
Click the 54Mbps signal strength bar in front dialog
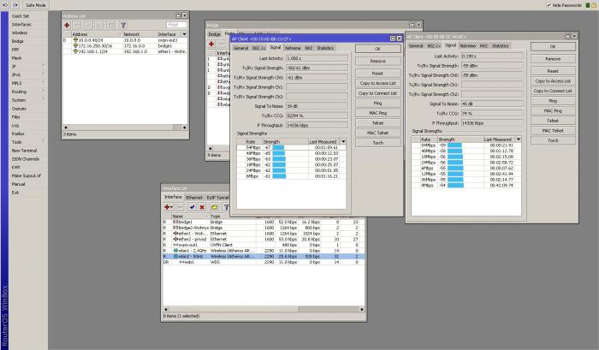coord(278,147)
